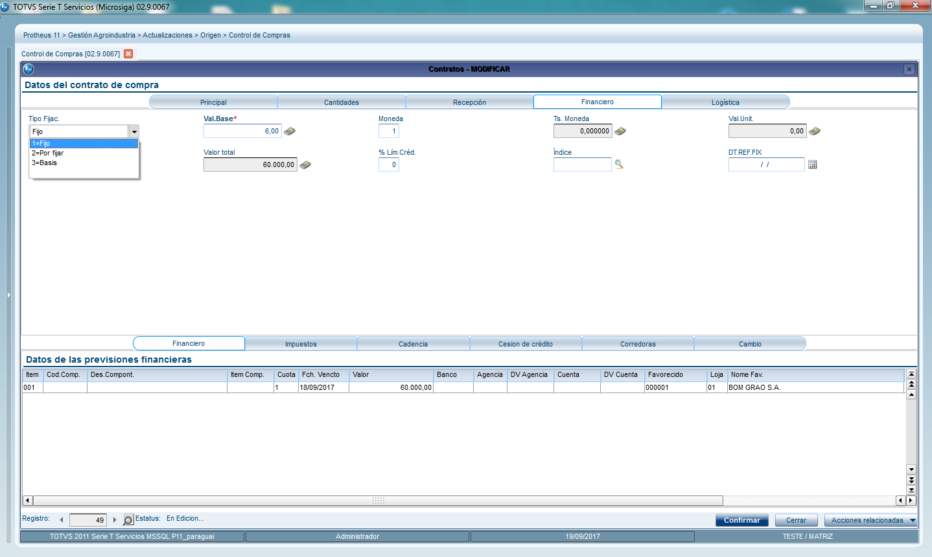Click the Cerrar button
This screenshot has width=932, height=557.
point(797,520)
